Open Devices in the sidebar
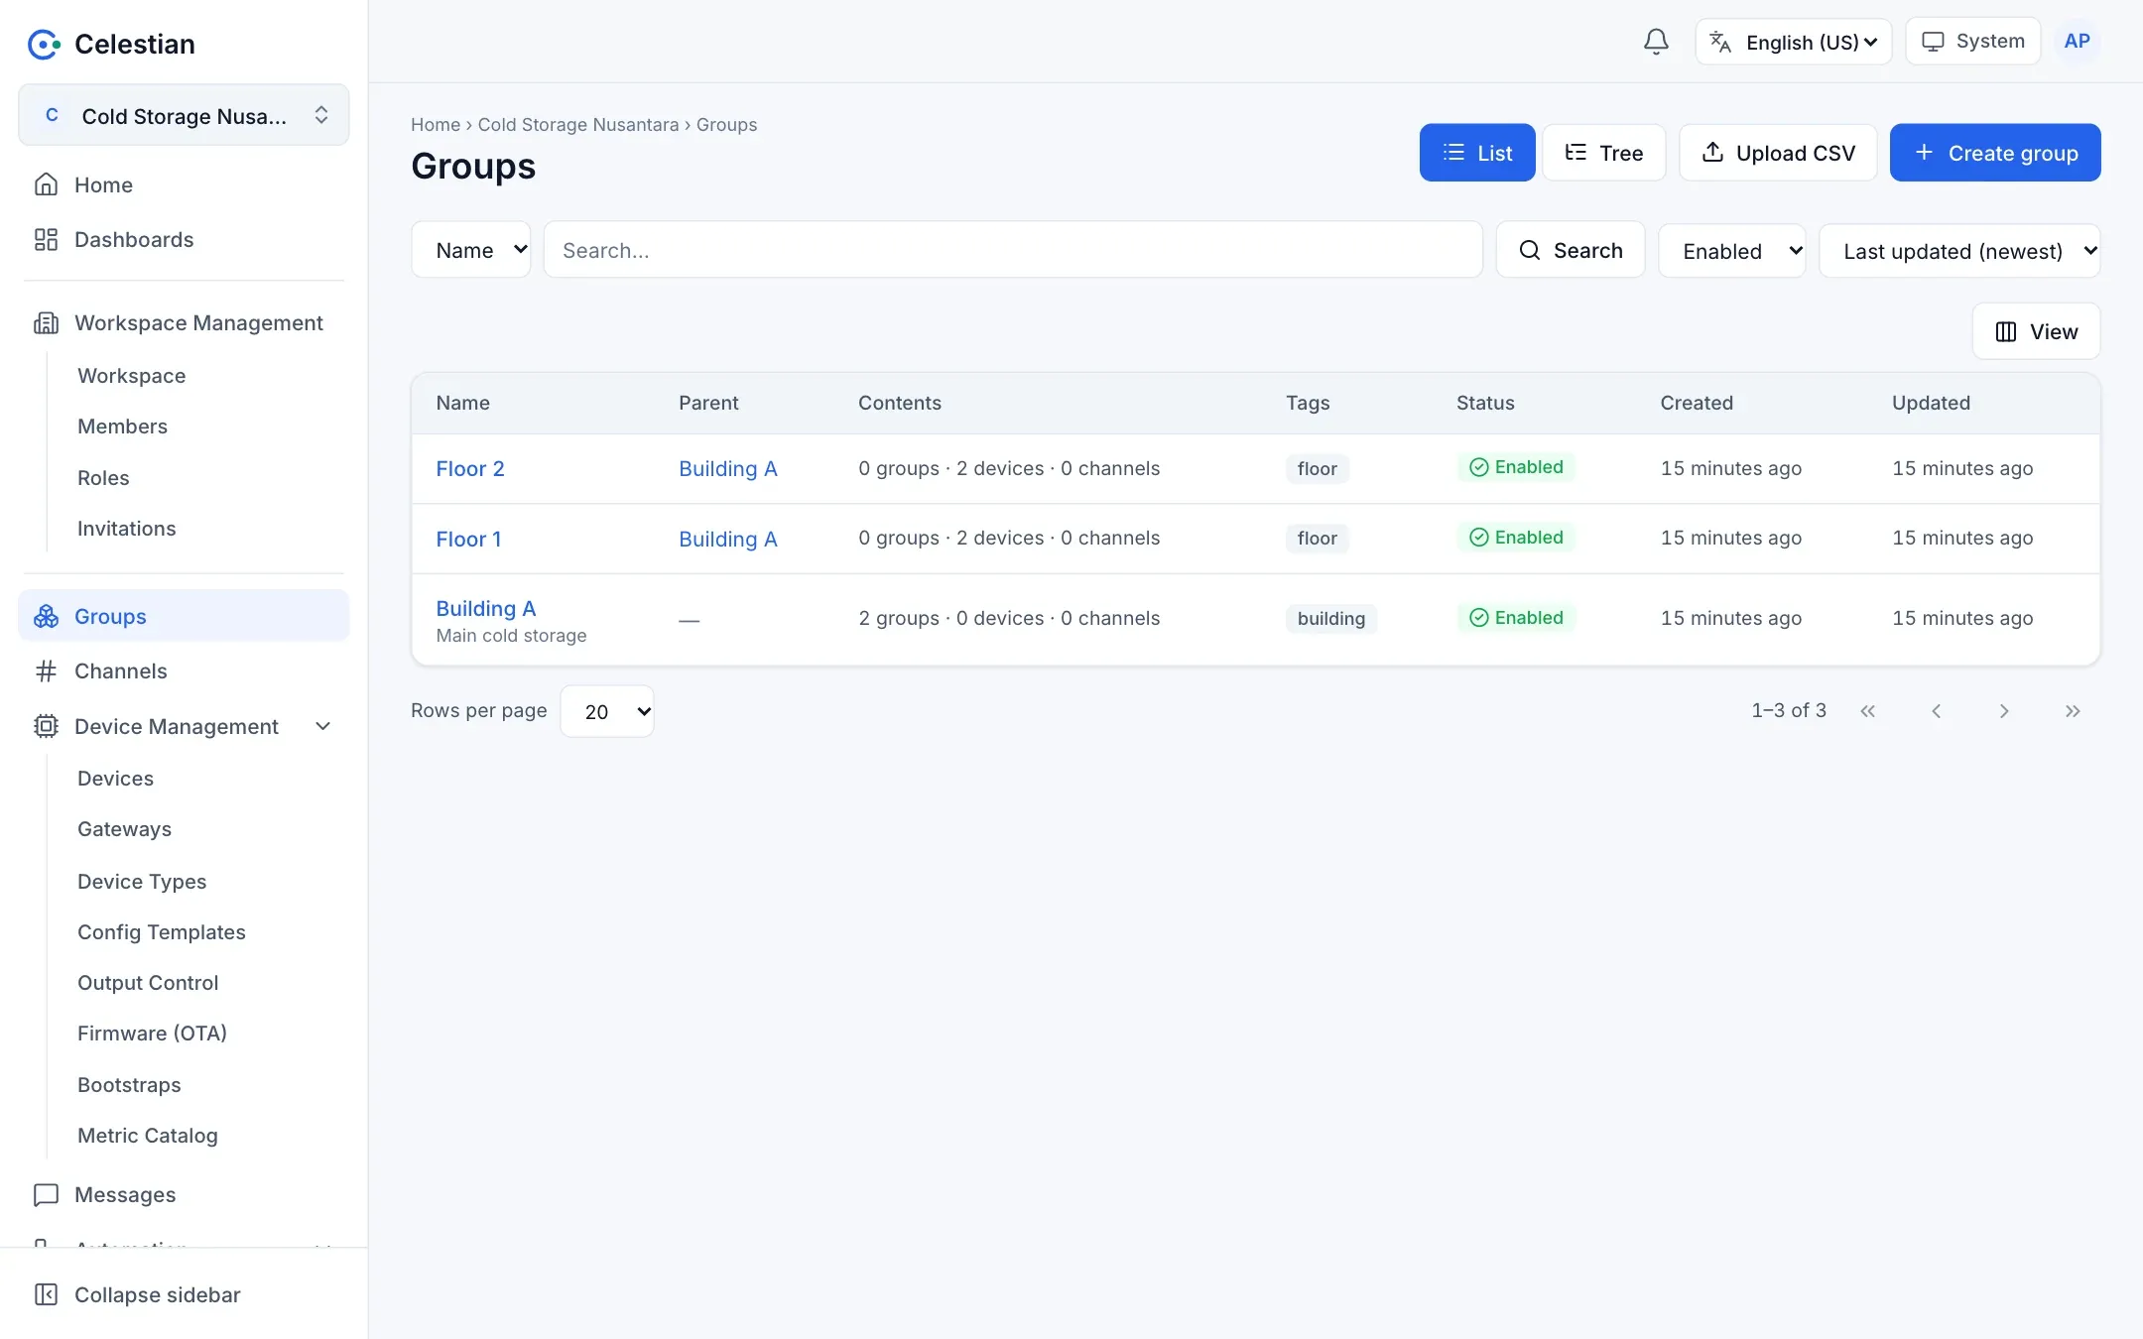Image resolution: width=2143 pixels, height=1339 pixels. click(115, 779)
